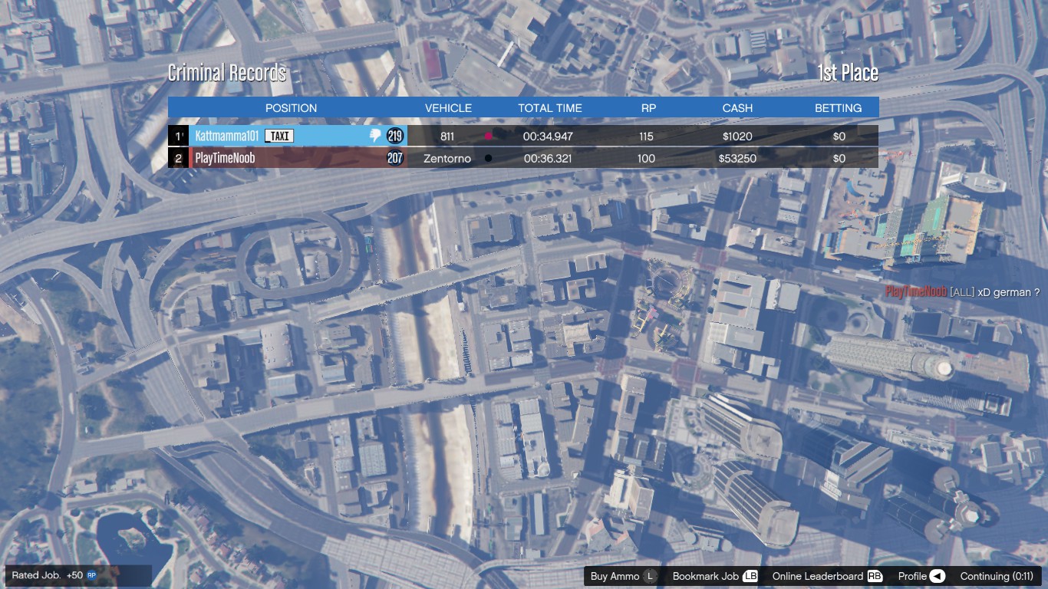This screenshot has height=589, width=1048.
Task: Click the POSITION column header
Action: coord(291,108)
